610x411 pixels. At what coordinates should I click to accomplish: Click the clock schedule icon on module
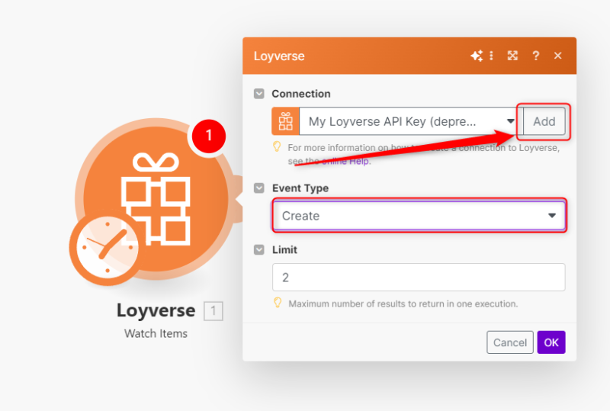104,249
